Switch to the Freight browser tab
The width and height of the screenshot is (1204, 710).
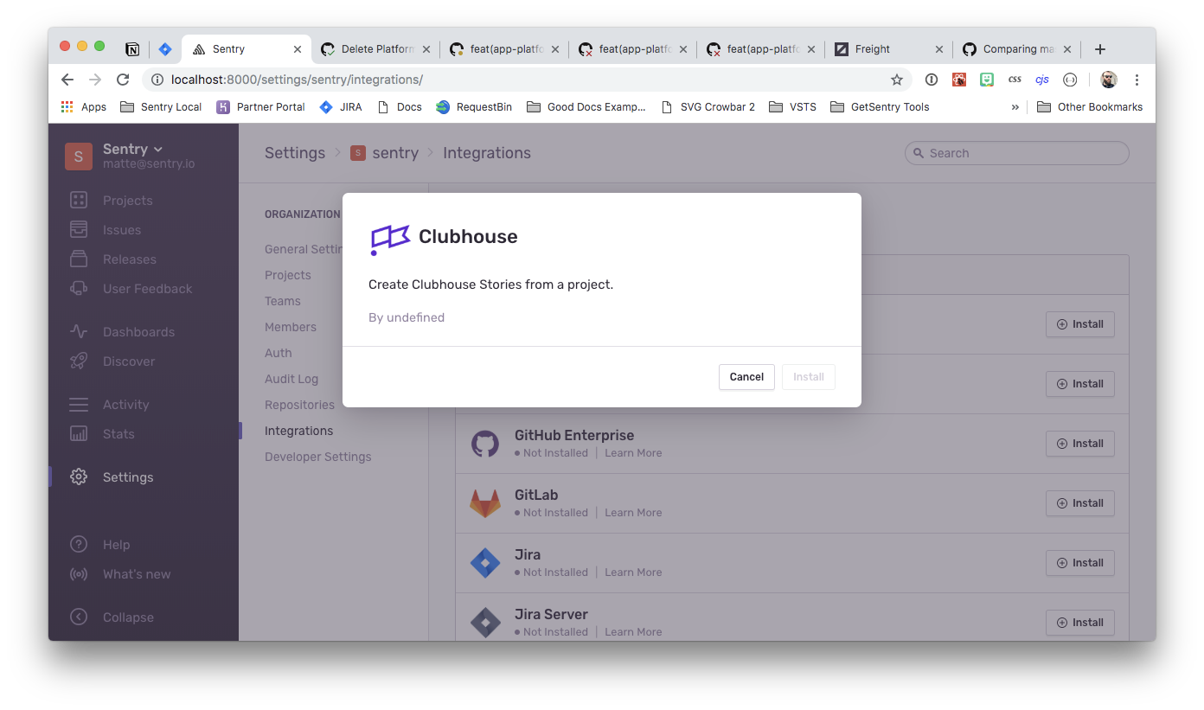click(x=888, y=49)
